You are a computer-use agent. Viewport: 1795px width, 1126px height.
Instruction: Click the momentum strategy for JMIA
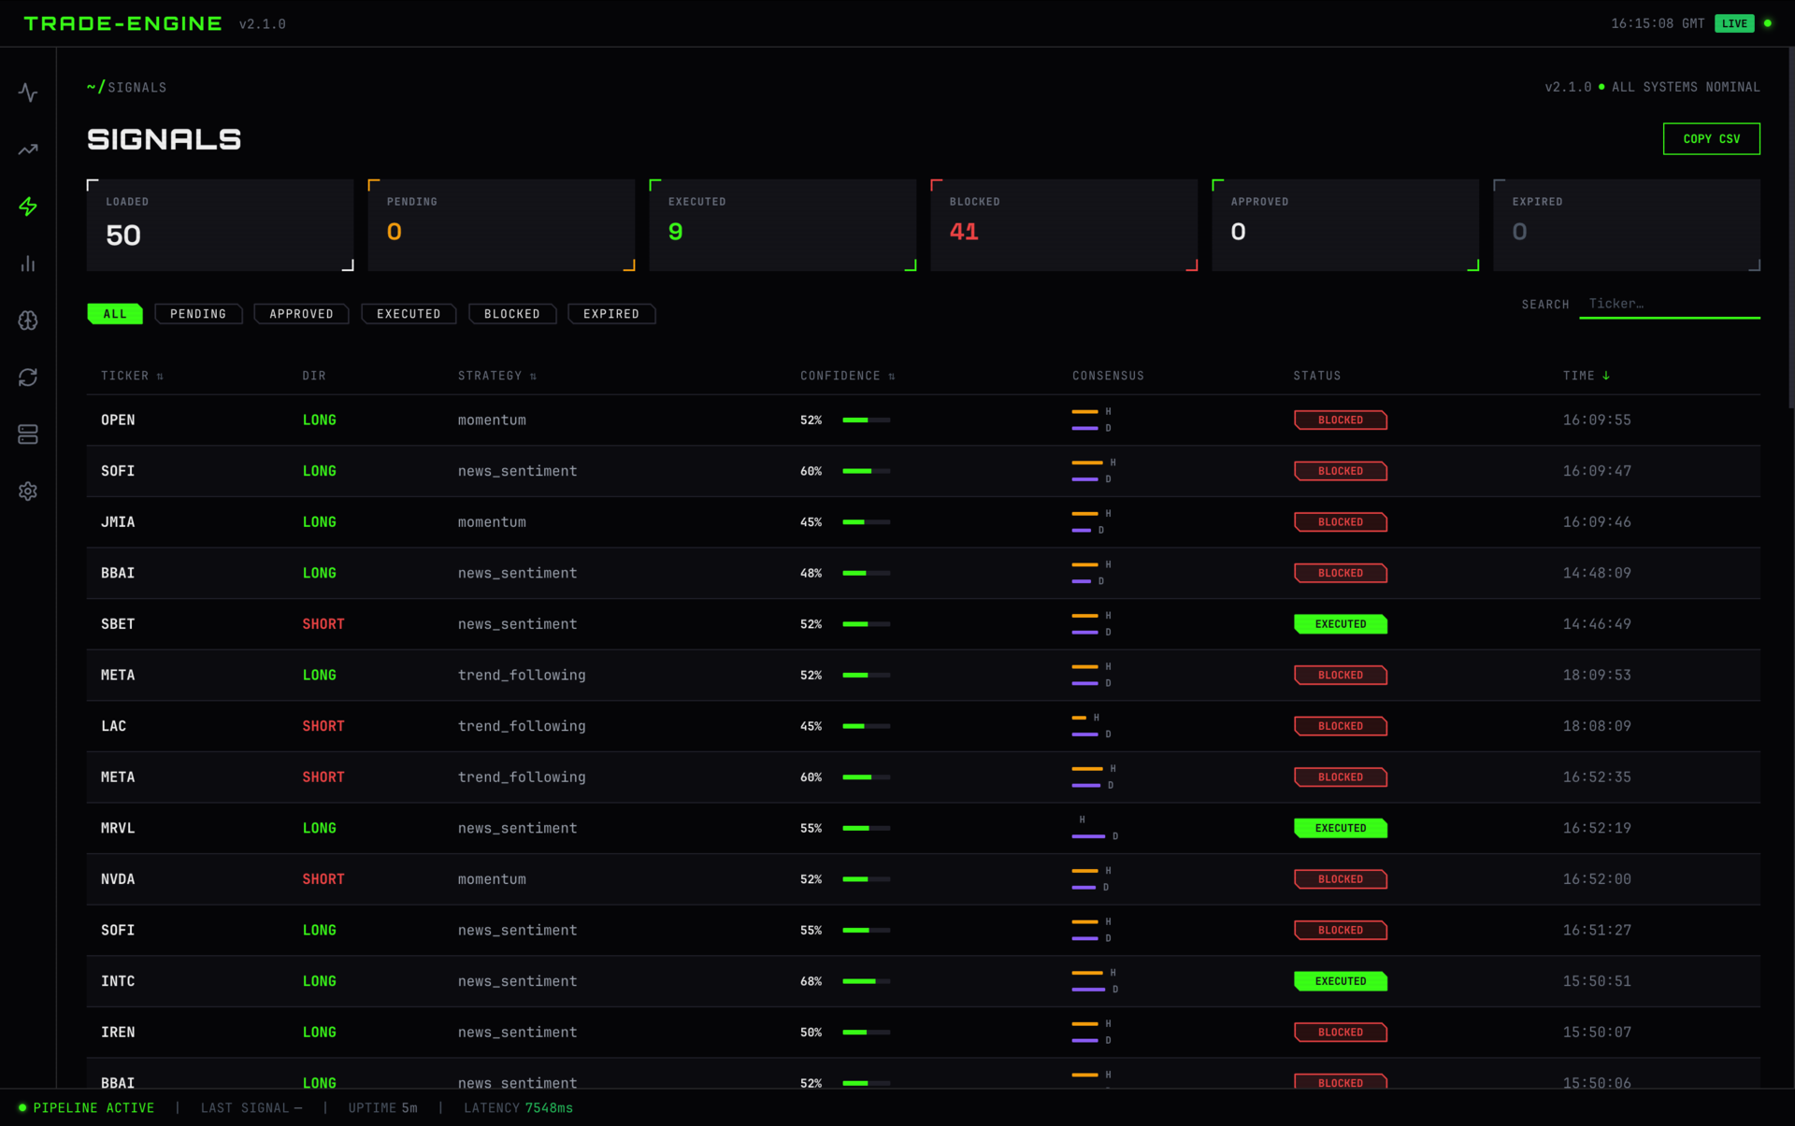coord(492,522)
